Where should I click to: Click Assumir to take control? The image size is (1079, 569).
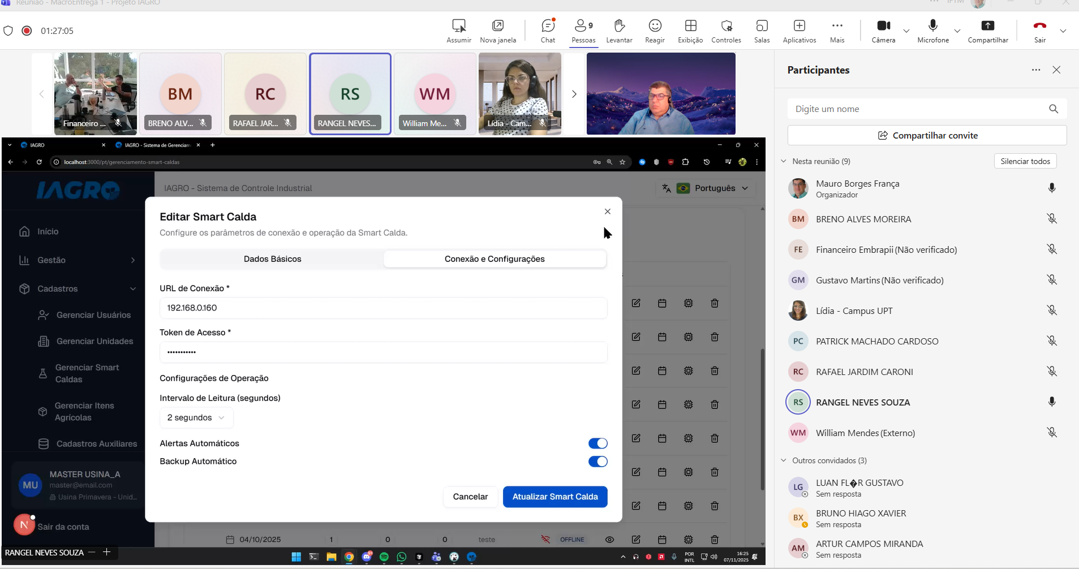tap(459, 31)
